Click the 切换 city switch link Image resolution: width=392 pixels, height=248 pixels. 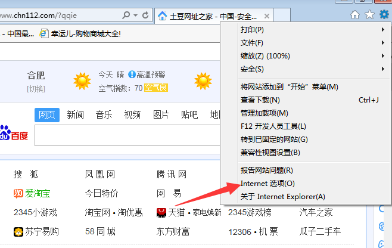point(36,89)
